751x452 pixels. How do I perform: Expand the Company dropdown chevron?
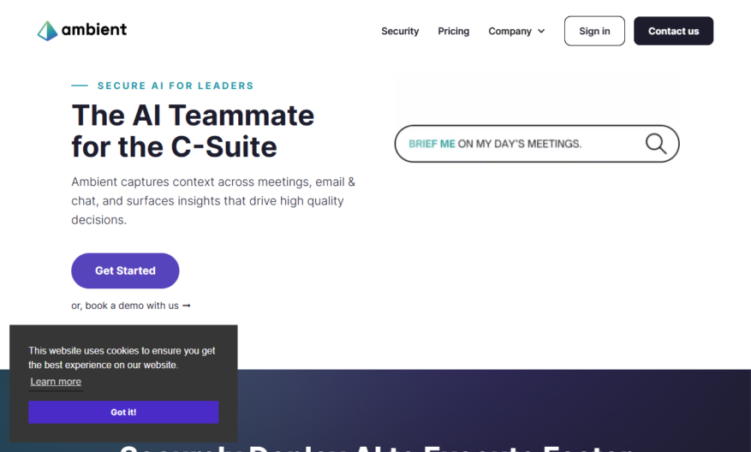(x=541, y=31)
